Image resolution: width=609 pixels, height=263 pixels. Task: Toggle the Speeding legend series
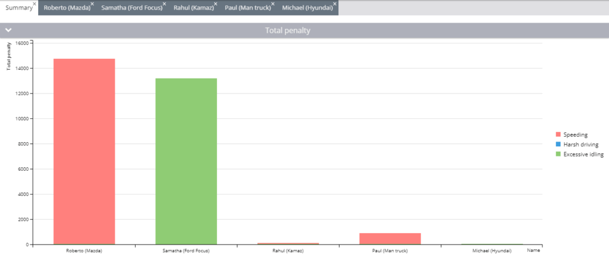pos(575,134)
